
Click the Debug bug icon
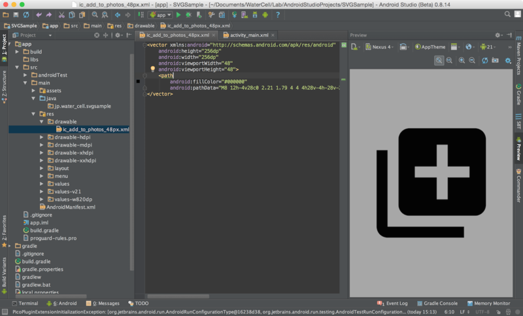point(188,14)
